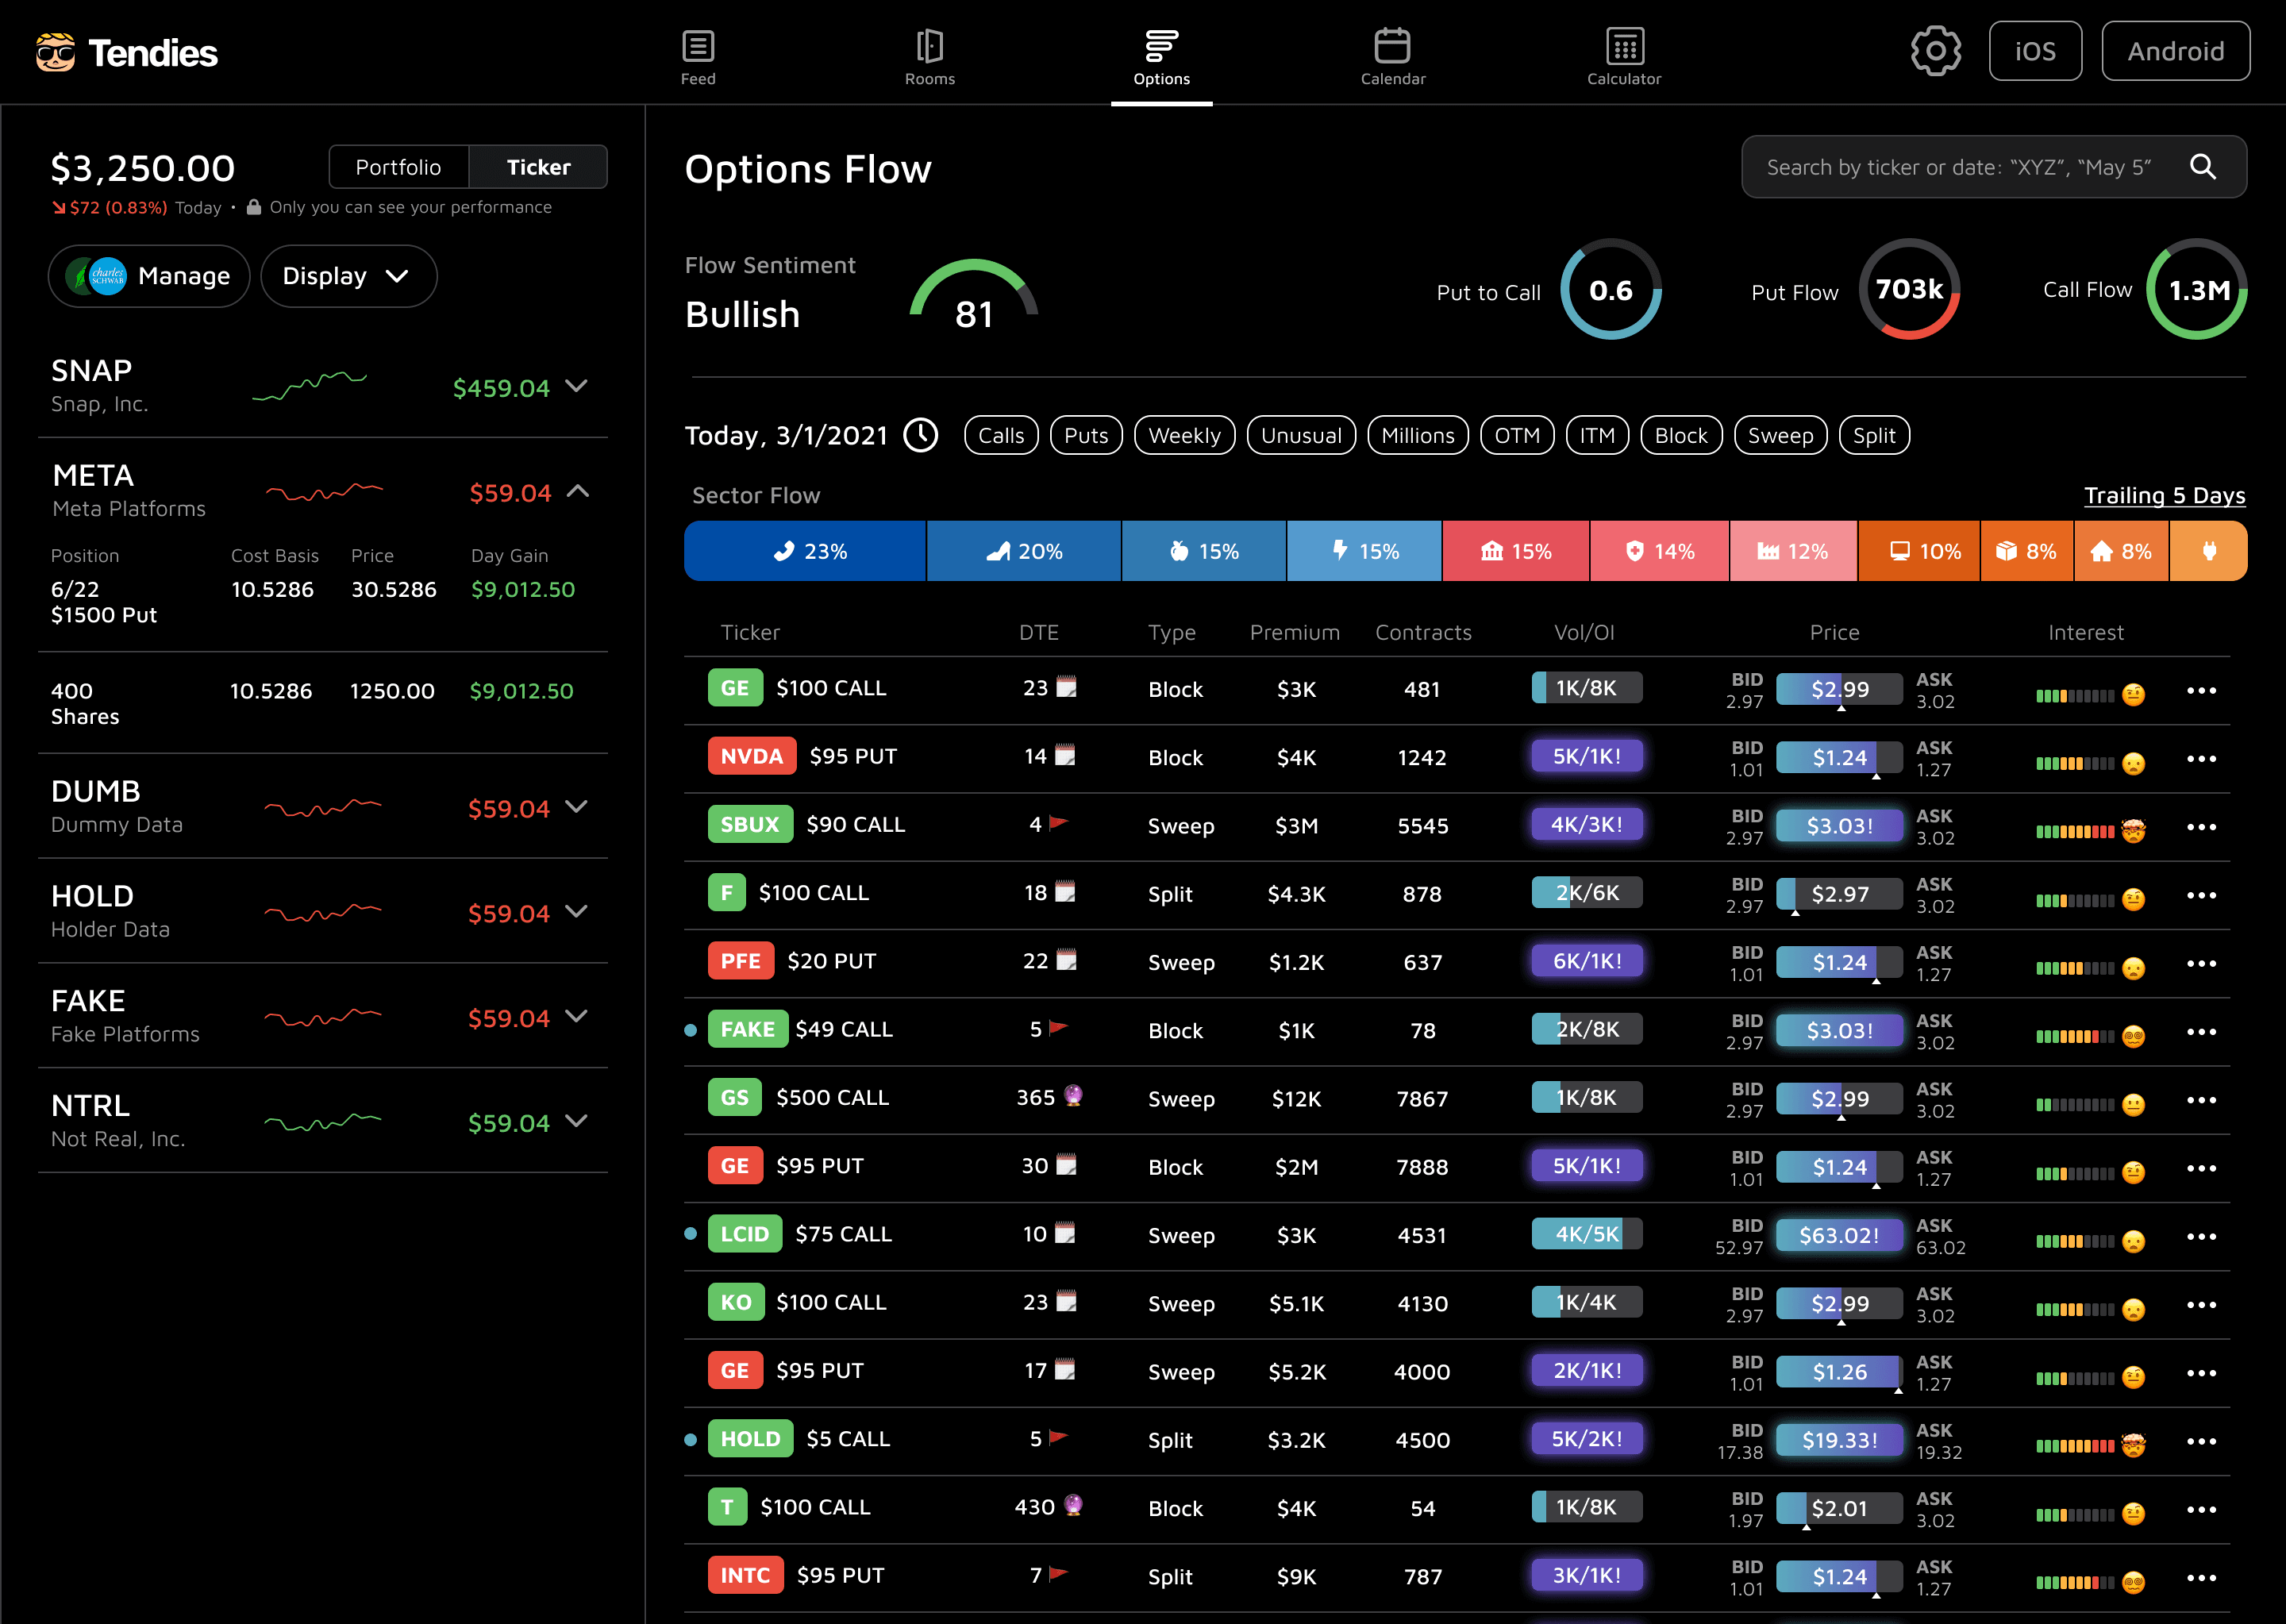This screenshot has width=2286, height=1624.
Task: Toggle the Millions filter chip
Action: click(1417, 435)
